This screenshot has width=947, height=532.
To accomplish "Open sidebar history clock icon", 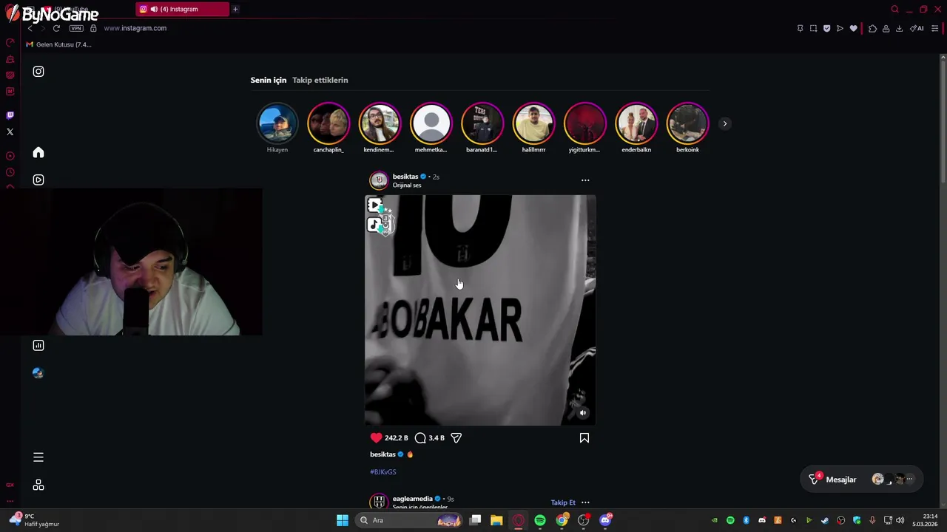I will pos(10,172).
